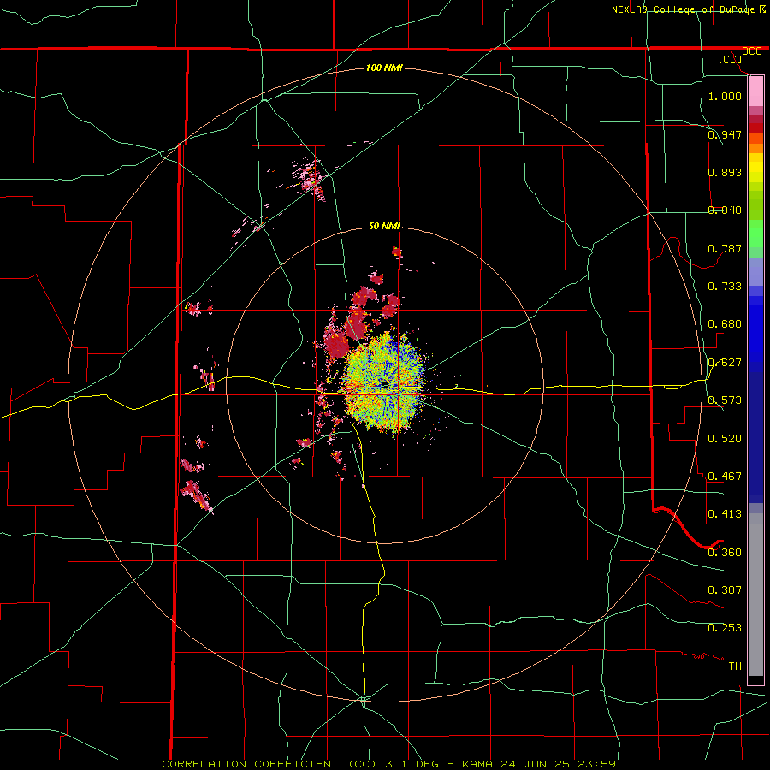This screenshot has height=770, width=770.
Task: Select the 1.000 value on the legend
Action: pos(725,96)
